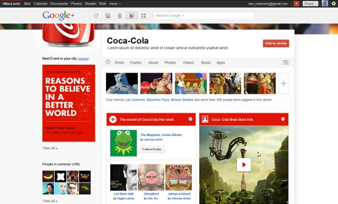Open the Profile icon in Google+ toolbar
The width and height of the screenshot is (338, 204).
(120, 16)
